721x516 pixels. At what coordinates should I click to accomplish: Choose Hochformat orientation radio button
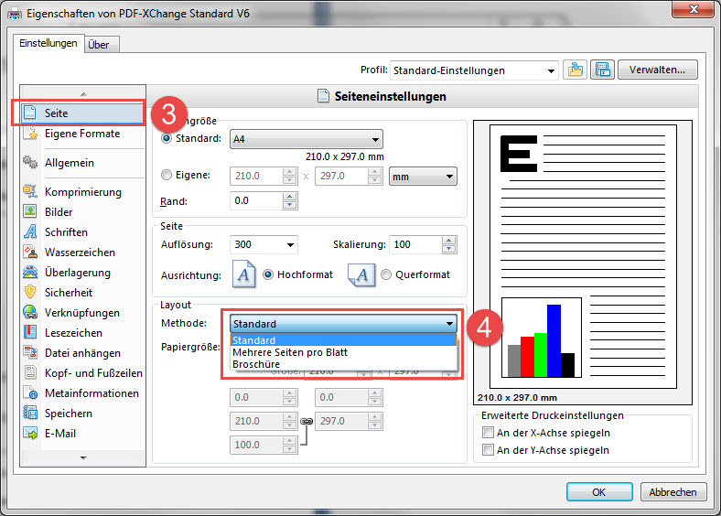point(268,274)
